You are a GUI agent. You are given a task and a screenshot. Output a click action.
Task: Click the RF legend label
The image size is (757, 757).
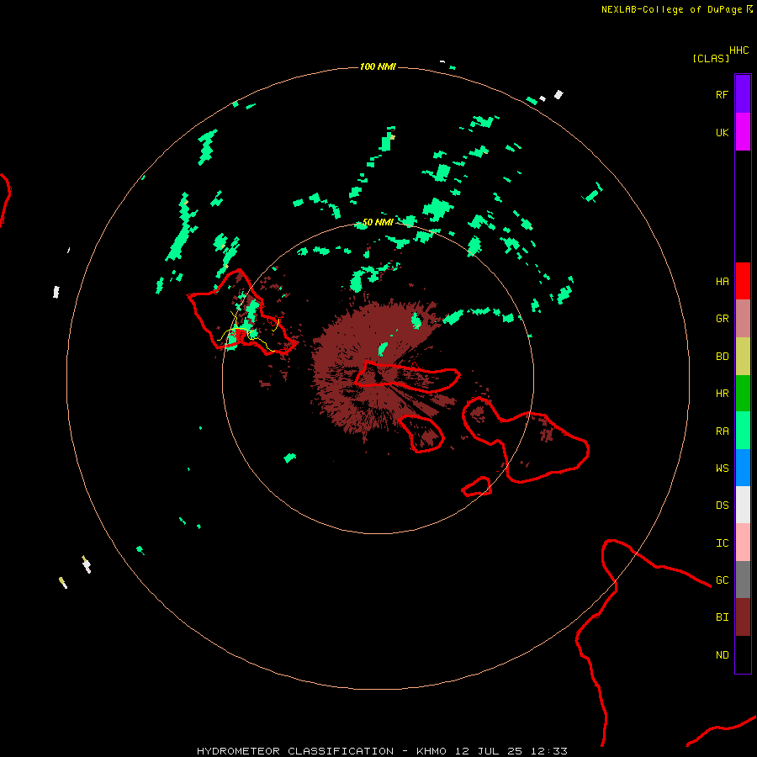[722, 94]
